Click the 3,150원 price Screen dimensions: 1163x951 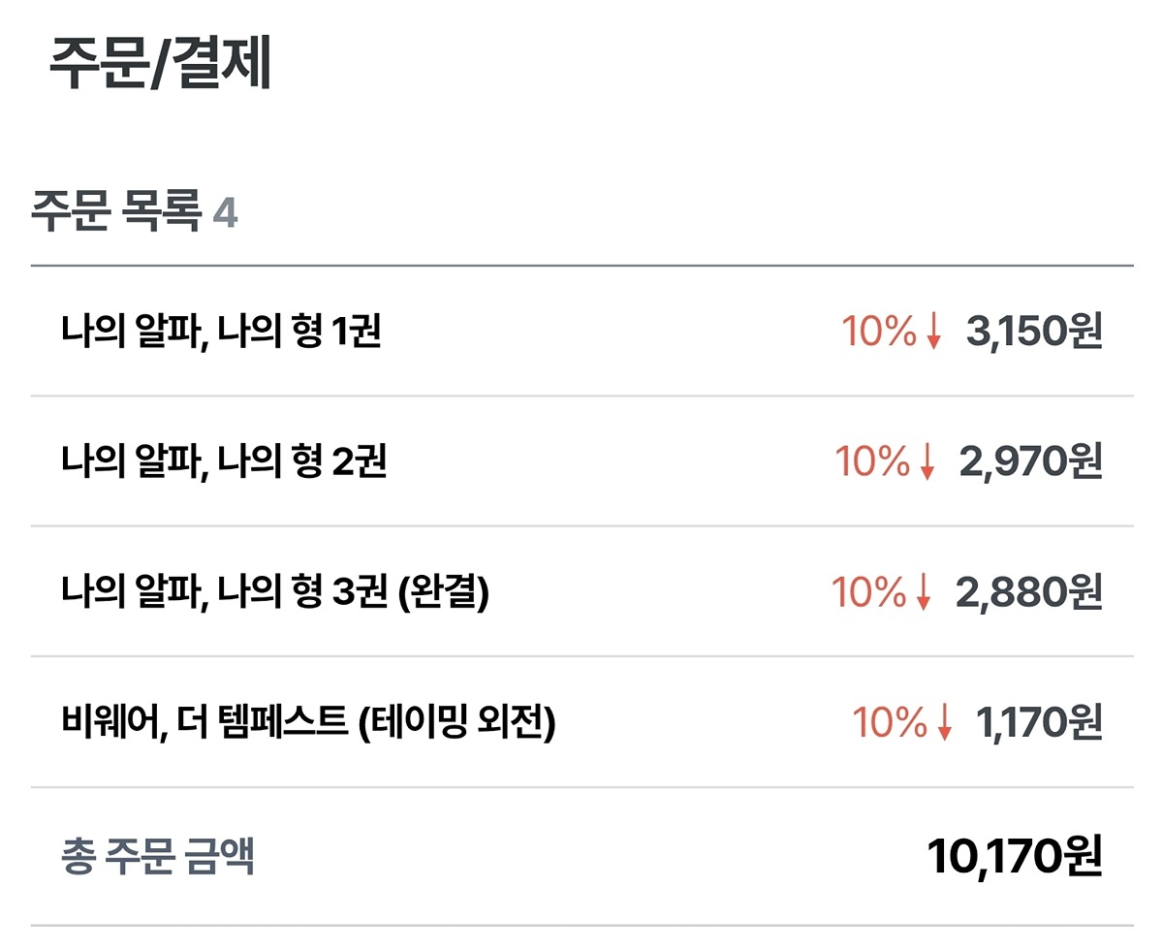coord(1034,333)
